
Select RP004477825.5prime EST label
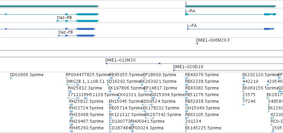(88, 75)
